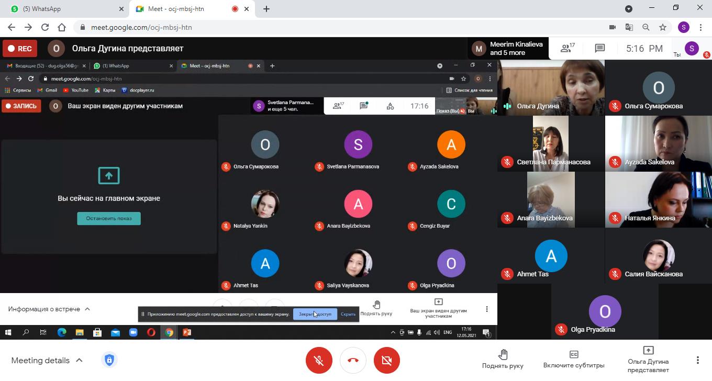Screen dimensions: 712x381
Task: Open Ольга Дугина представляет presentation options
Action: coord(648,360)
